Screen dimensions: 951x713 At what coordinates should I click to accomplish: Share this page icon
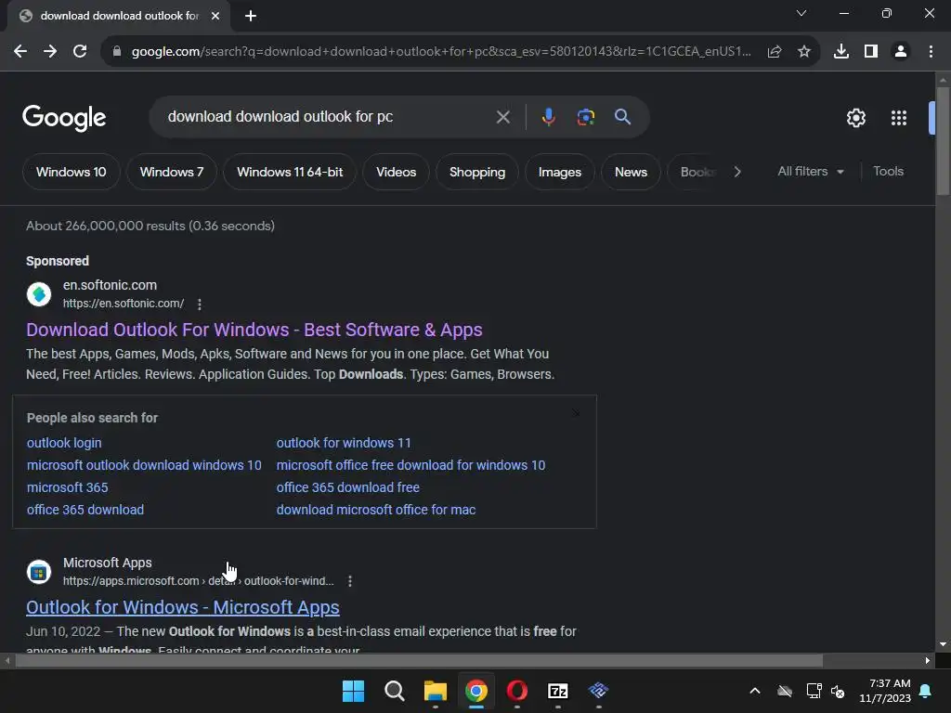pyautogui.click(x=775, y=52)
